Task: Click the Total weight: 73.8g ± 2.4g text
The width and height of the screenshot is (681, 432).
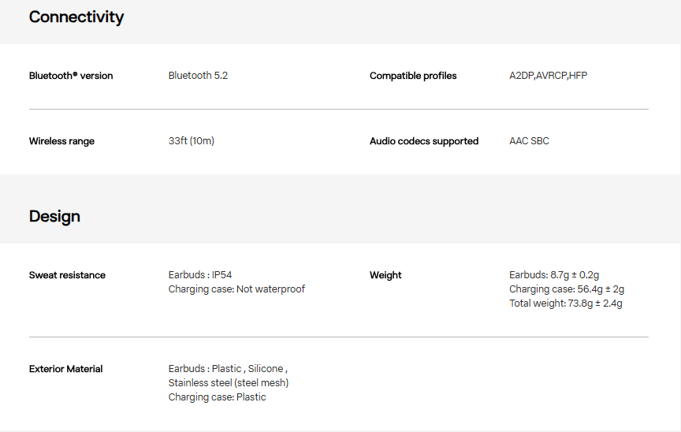Action: pos(565,304)
